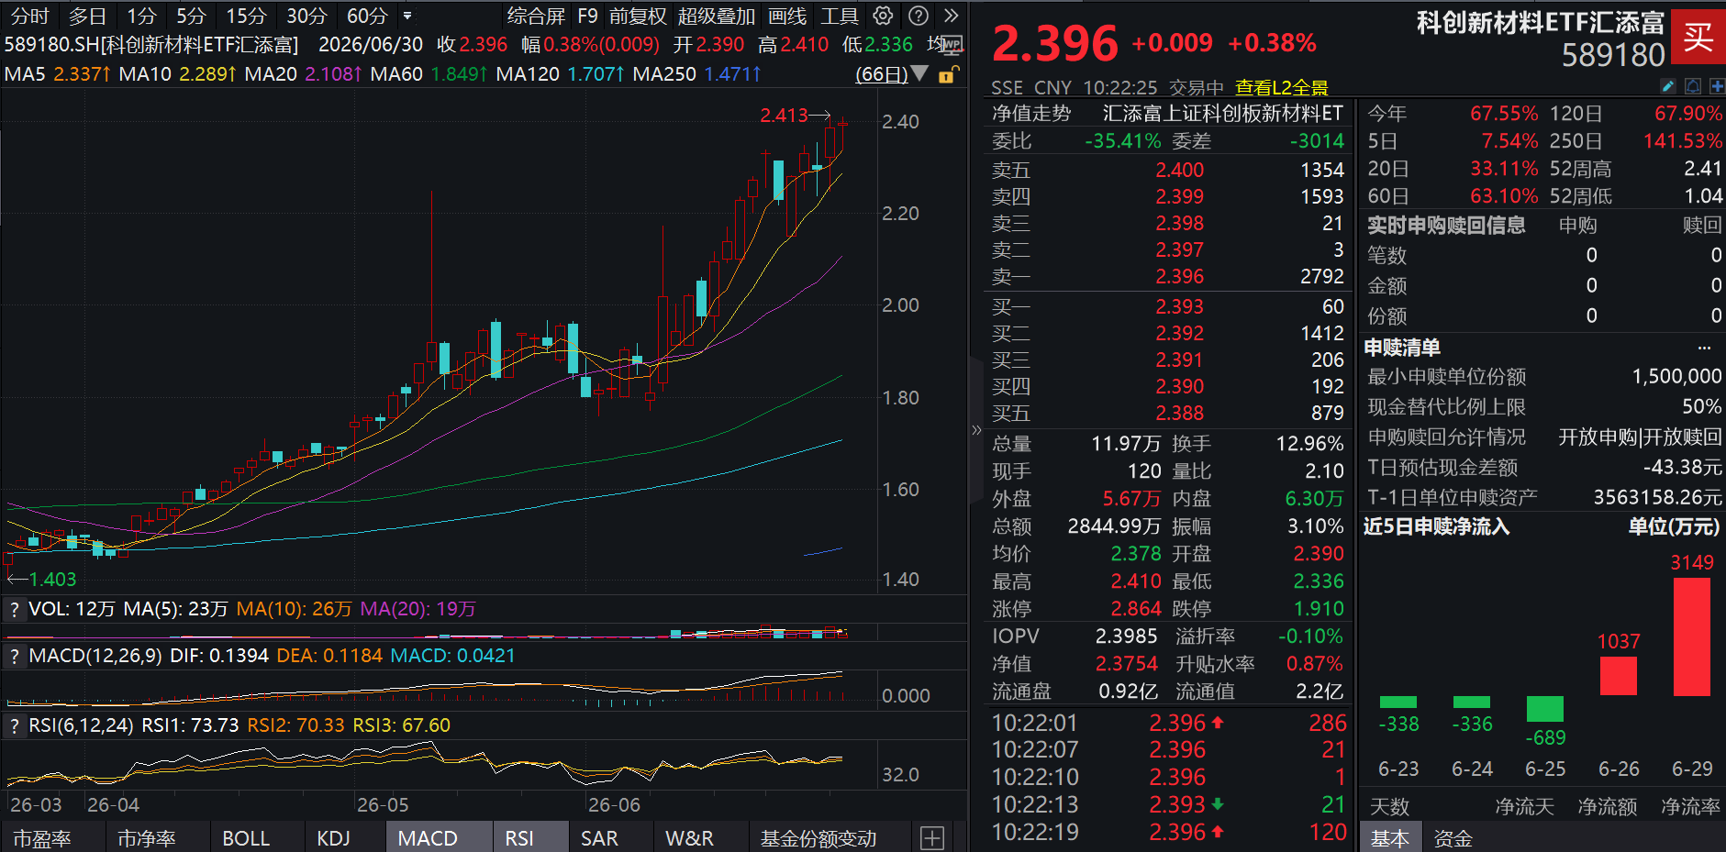Image resolution: width=1726 pixels, height=852 pixels.
Task: Toggle the MACD indicator tab
Action: coord(428,837)
